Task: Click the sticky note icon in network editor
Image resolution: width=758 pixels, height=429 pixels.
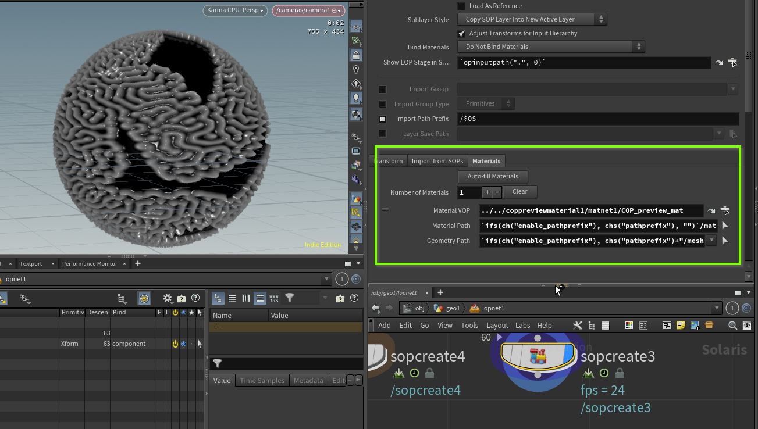Action: click(680, 326)
